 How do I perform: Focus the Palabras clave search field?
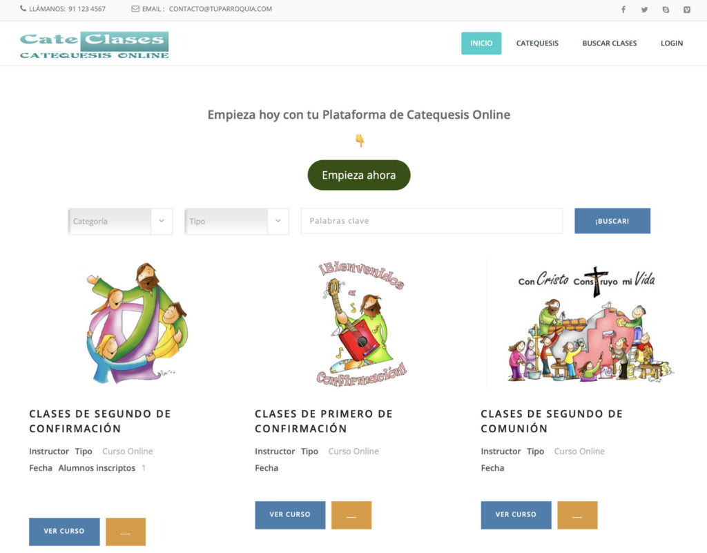click(432, 221)
